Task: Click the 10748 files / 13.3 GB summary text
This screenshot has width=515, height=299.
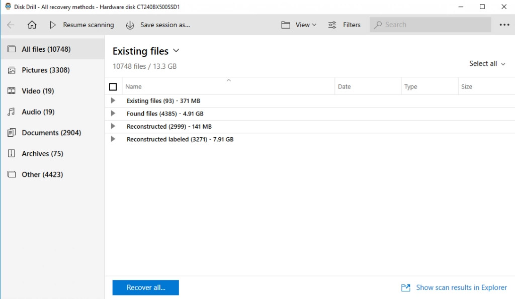Action: click(x=144, y=66)
